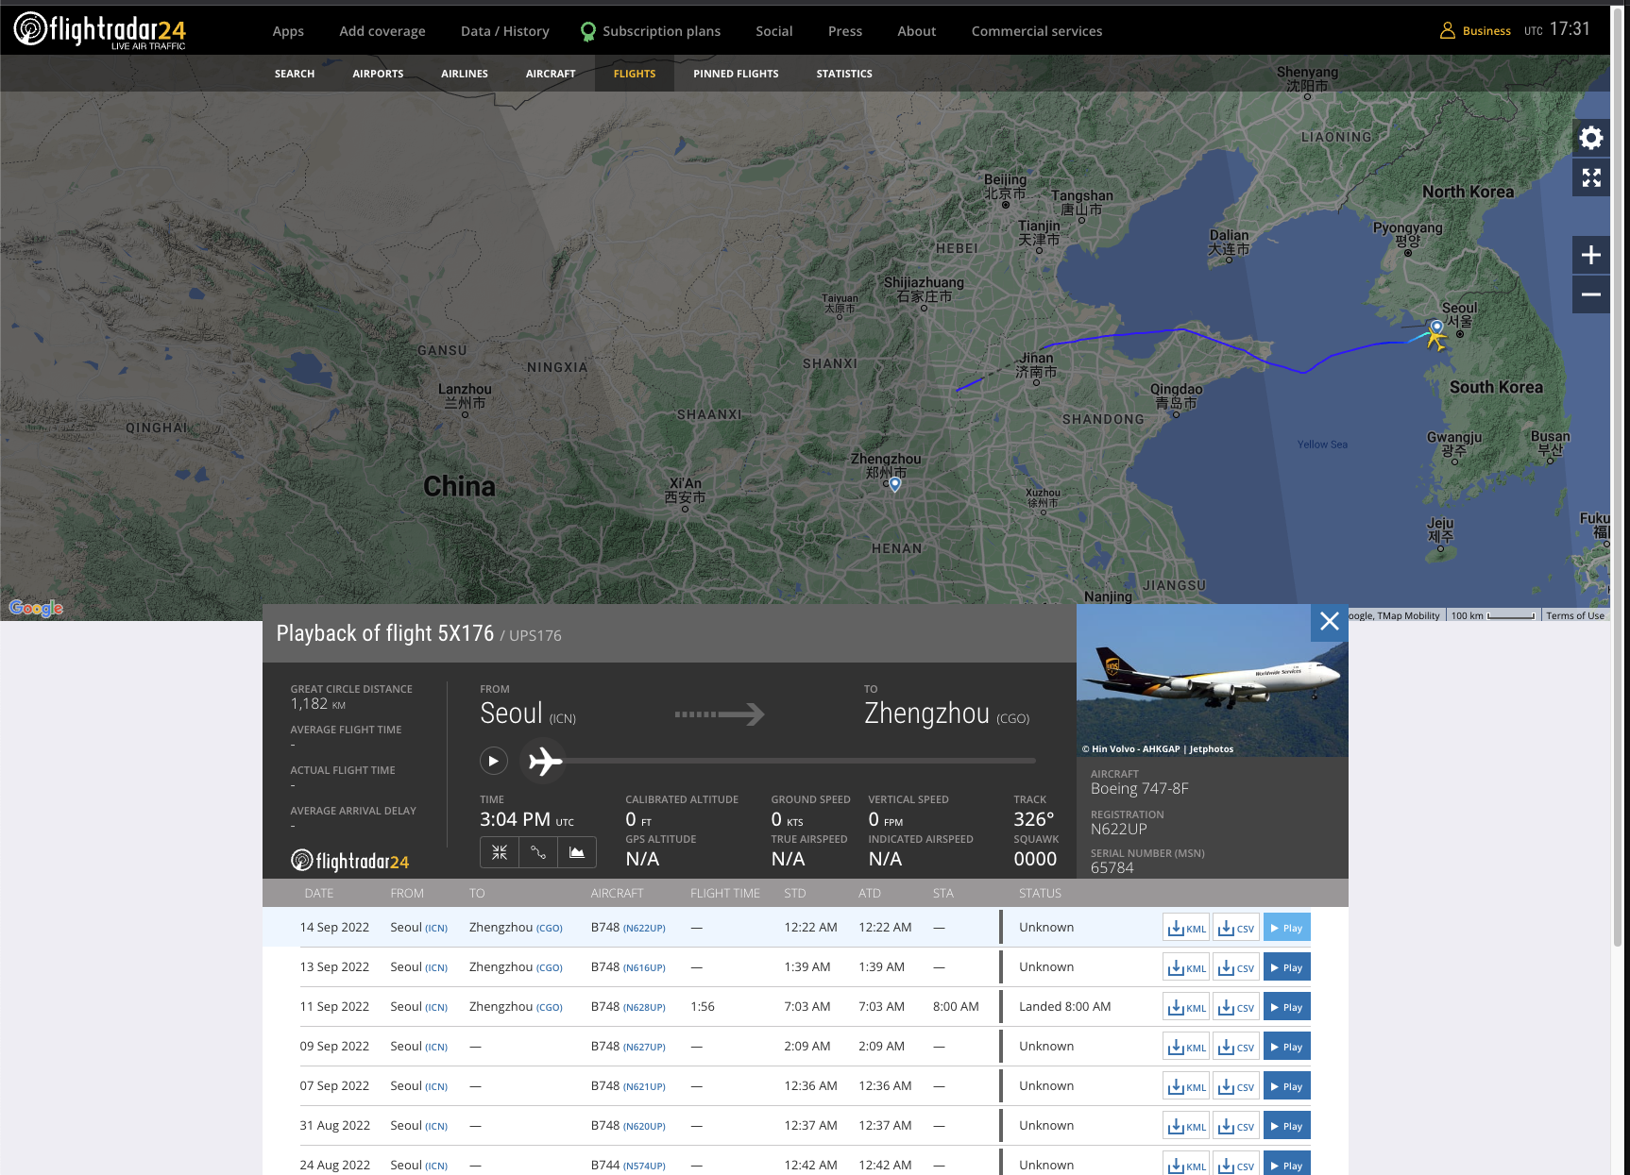1630x1175 pixels.
Task: Download KML for 31 Aug 2022 flight
Action: 1187,1126
